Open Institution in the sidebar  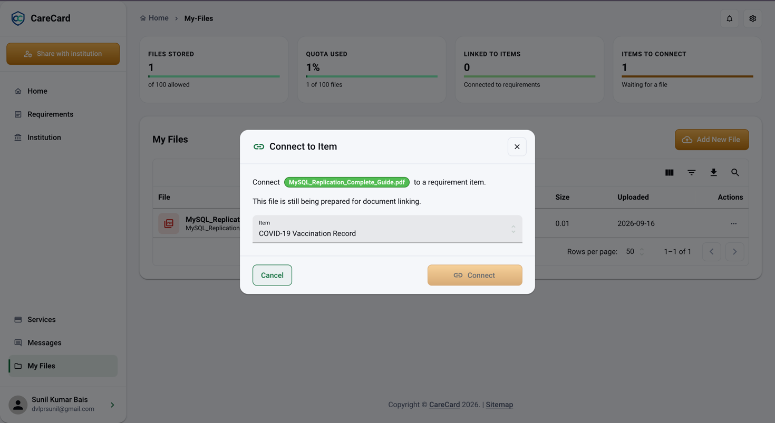[63, 137]
